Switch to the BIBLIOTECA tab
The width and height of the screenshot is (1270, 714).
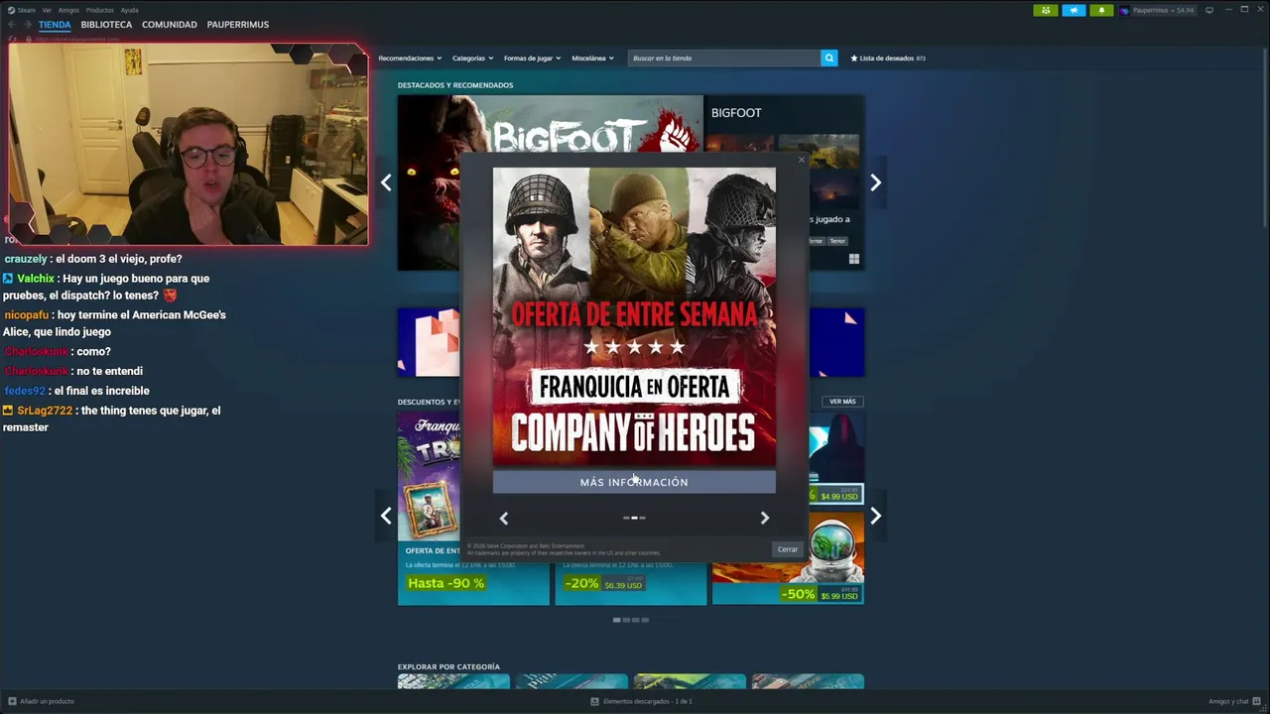(106, 25)
